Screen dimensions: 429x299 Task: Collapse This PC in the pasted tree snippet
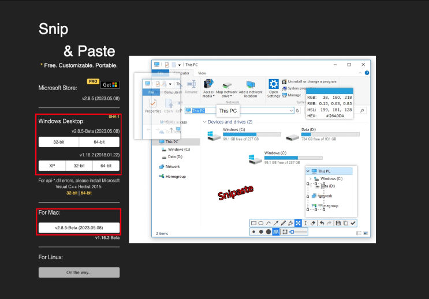click(x=308, y=171)
